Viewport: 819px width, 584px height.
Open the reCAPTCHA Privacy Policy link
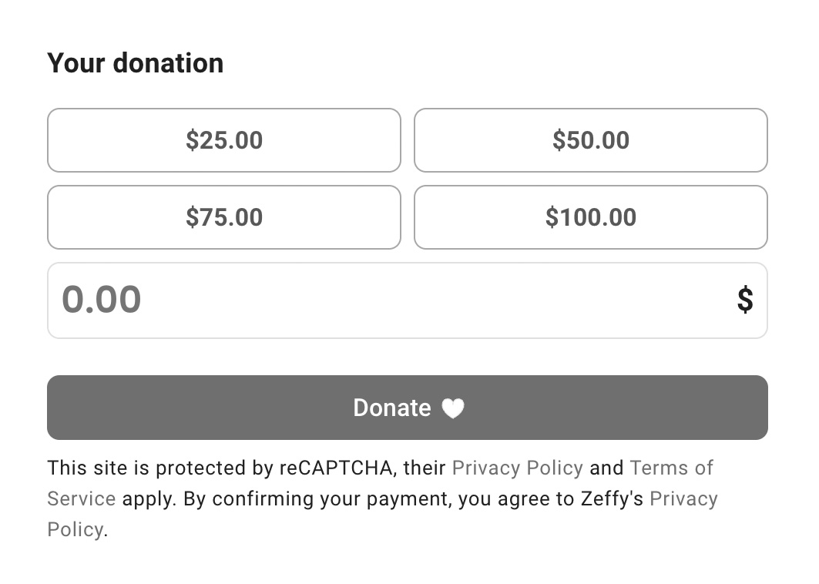point(517,468)
